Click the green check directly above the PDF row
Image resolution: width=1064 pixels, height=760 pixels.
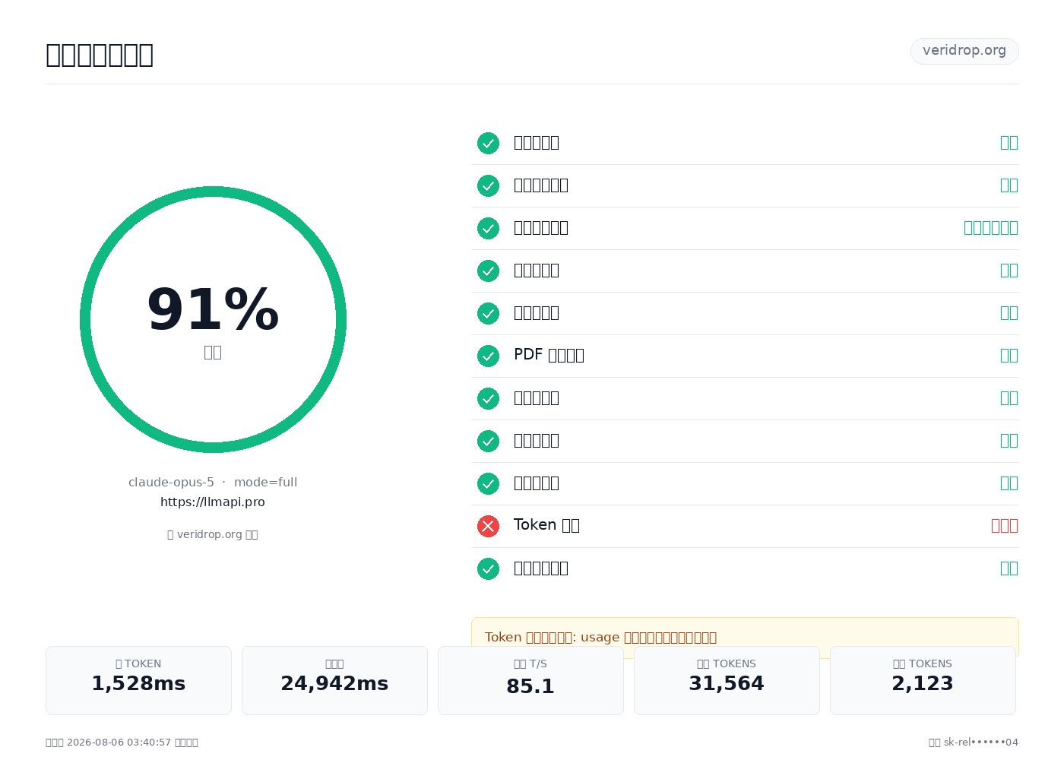(x=488, y=313)
